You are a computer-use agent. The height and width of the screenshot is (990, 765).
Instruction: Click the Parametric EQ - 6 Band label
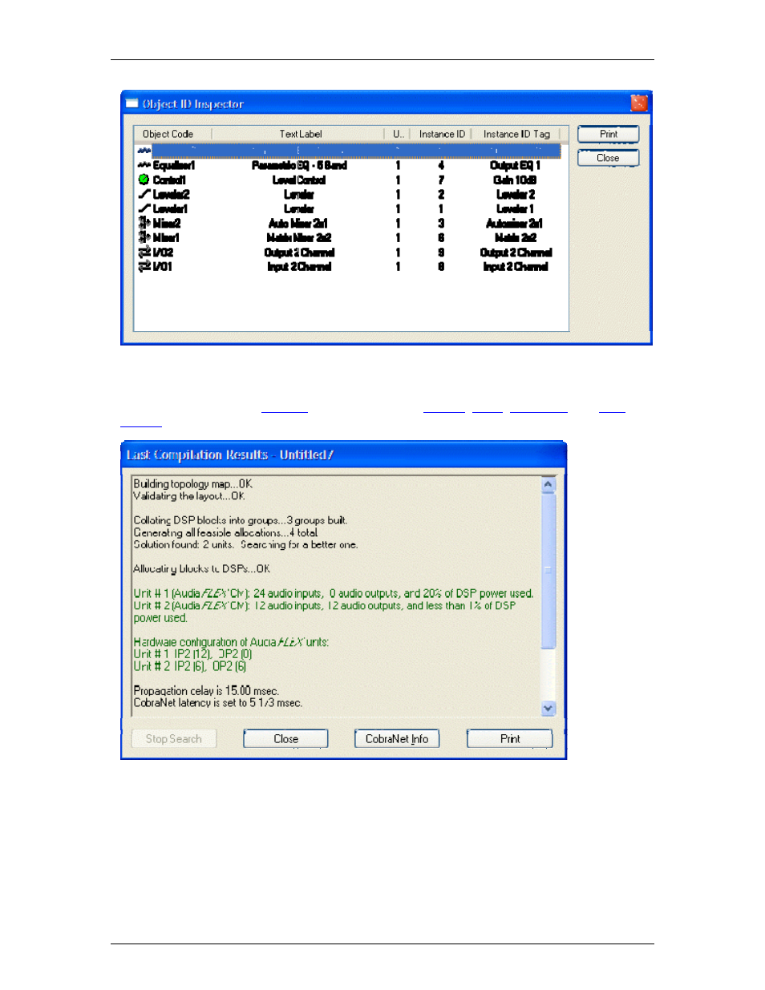coord(299,165)
